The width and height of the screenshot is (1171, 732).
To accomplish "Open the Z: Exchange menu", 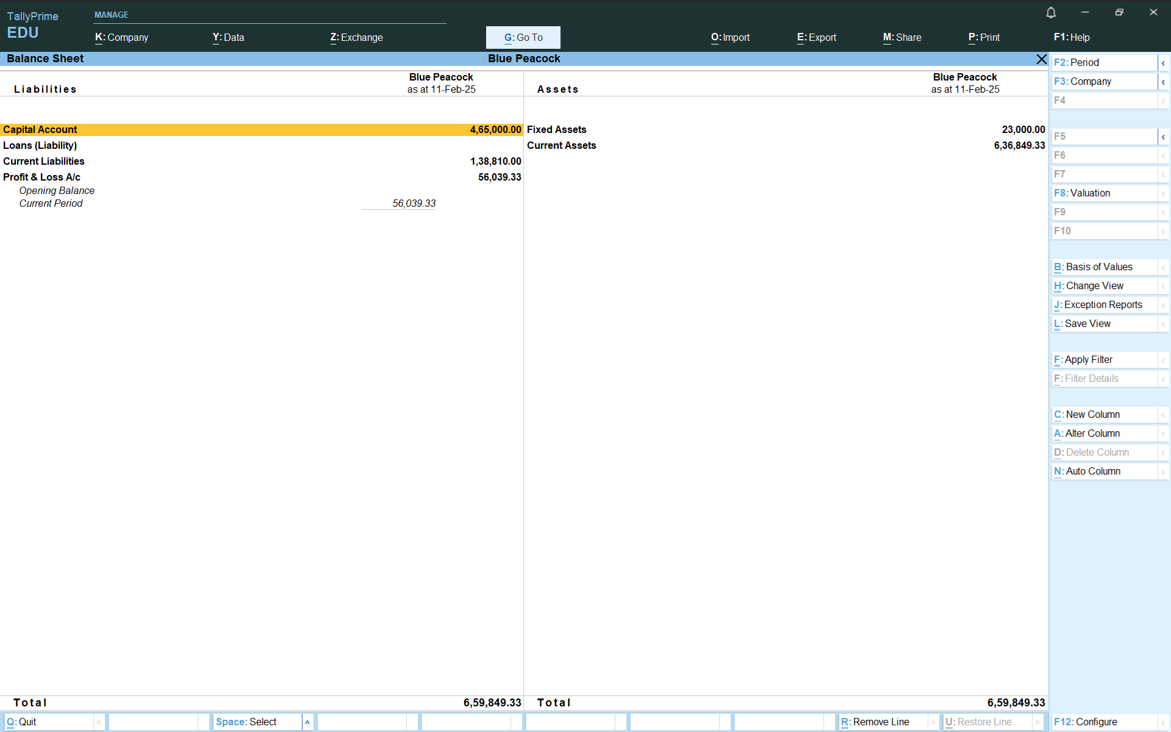I will pyautogui.click(x=357, y=37).
